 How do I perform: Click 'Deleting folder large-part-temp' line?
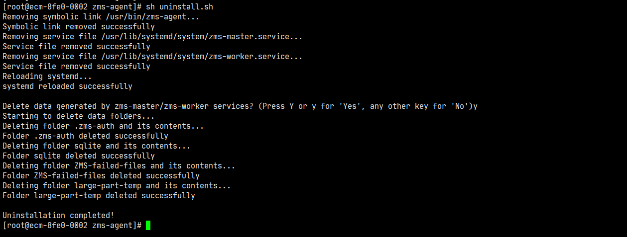[x=117, y=186]
